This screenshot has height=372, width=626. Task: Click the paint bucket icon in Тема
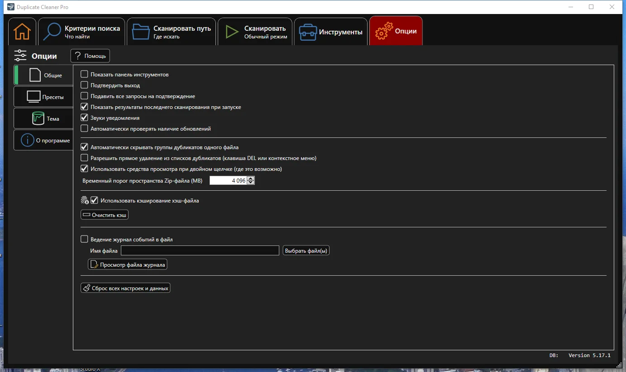(x=38, y=118)
